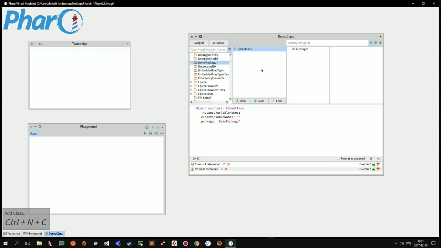Open Chrome from taskbar
Viewport: 441px width, 248px height.
pyautogui.click(x=197, y=244)
